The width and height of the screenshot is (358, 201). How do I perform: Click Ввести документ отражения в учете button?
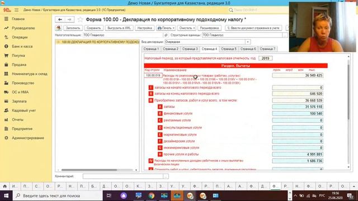253,28
